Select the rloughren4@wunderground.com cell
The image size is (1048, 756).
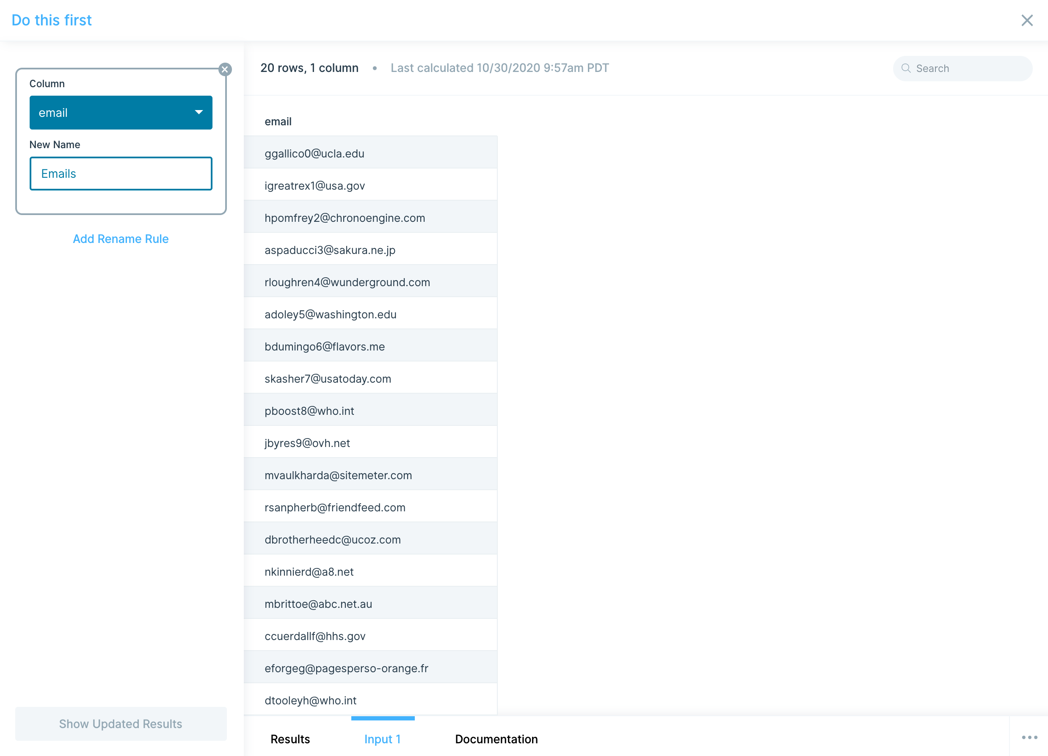(371, 282)
